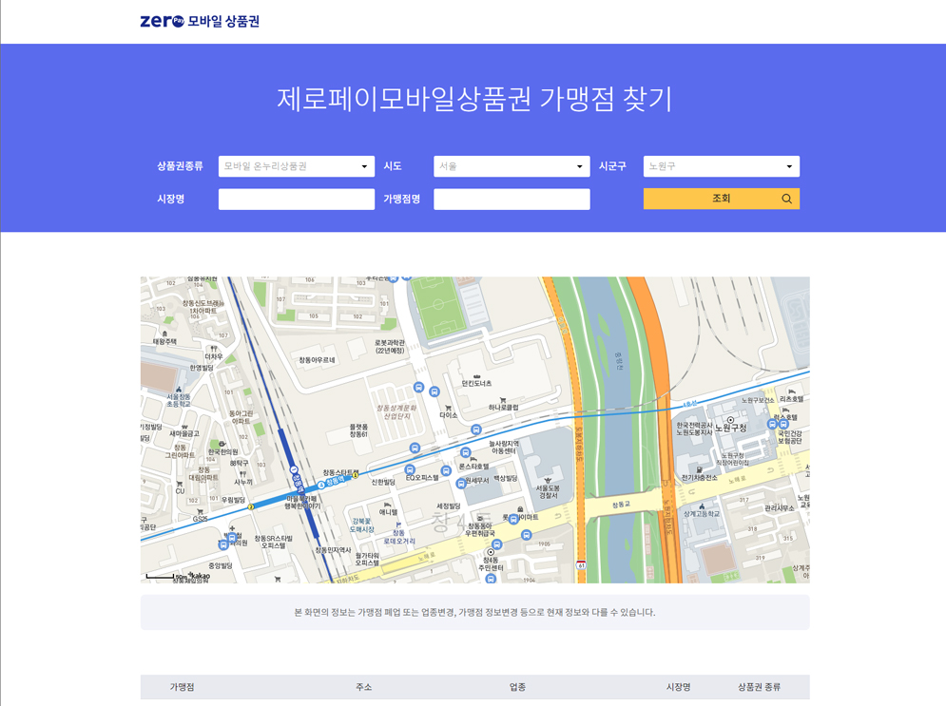Open the 시도 dropdown showing 서울

click(x=512, y=165)
